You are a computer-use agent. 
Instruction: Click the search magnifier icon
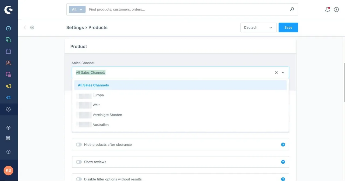click(292, 9)
